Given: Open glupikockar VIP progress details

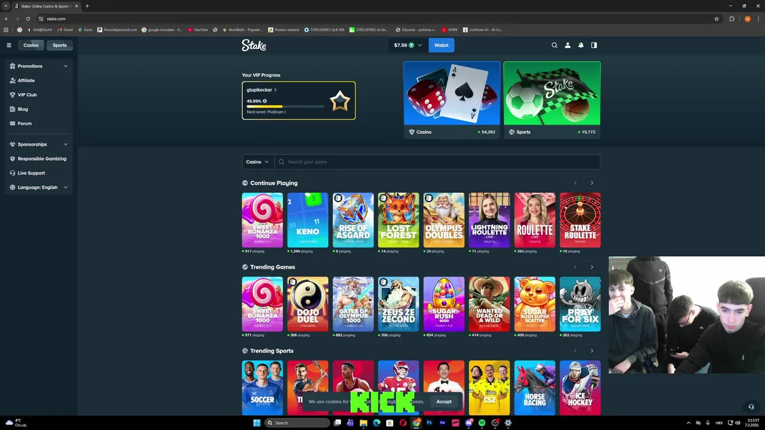Looking at the screenshot, I should [x=262, y=90].
